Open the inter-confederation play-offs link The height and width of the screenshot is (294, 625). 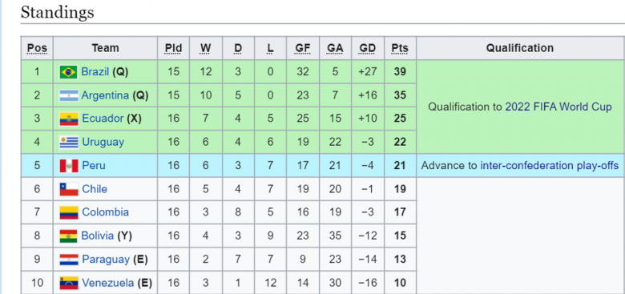[x=549, y=166]
